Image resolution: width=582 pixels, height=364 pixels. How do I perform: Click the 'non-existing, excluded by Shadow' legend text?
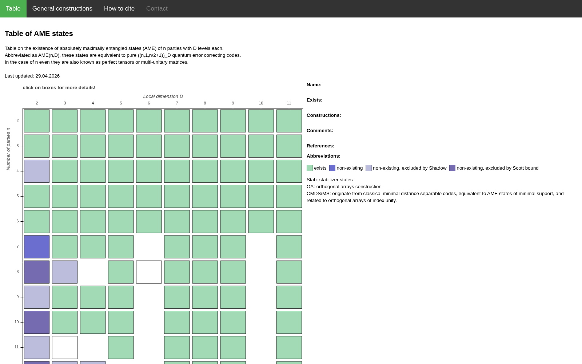(410, 168)
